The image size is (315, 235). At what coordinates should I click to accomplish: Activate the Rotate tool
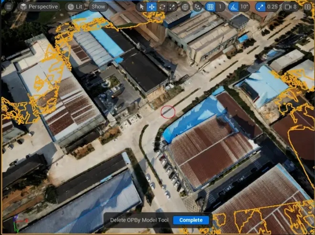(x=162, y=7)
